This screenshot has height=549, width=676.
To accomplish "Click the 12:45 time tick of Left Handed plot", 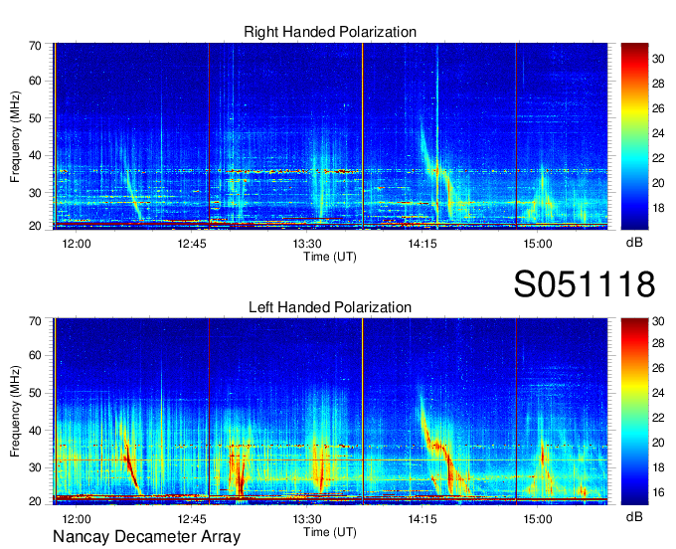I will tap(192, 519).
